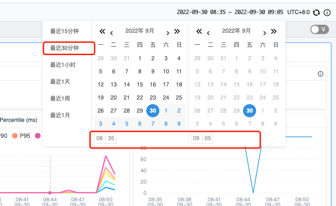The height and width of the screenshot is (206, 336).
Task: Click the panel info icon below toggle
Action: click(321, 74)
